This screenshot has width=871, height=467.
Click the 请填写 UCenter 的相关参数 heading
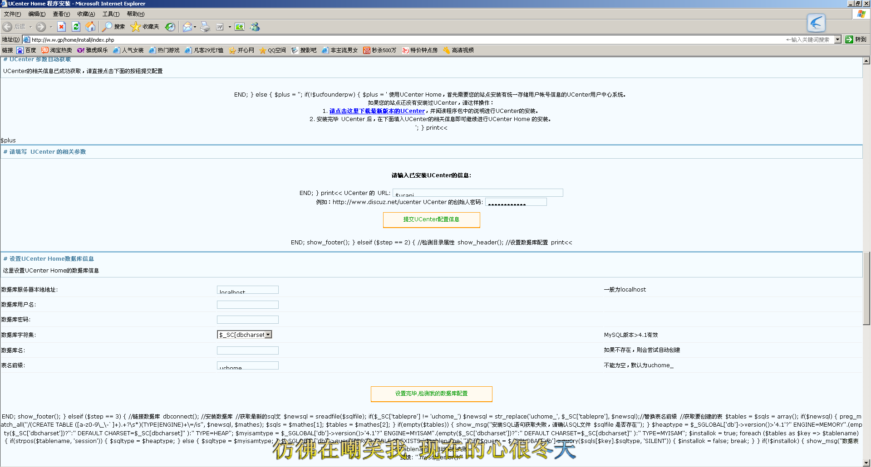coord(44,152)
